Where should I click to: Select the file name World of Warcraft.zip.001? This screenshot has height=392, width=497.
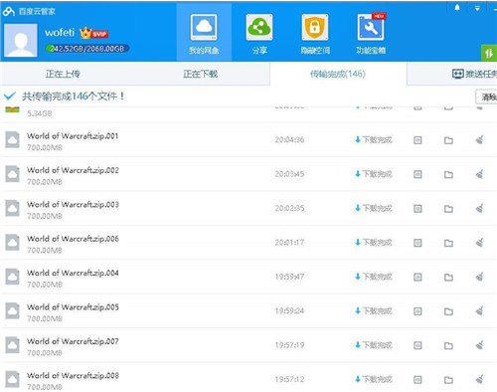click(73, 136)
